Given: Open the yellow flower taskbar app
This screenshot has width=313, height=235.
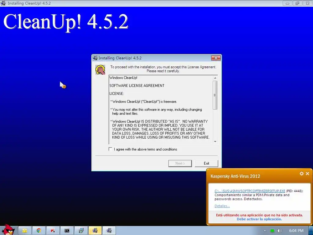Looking at the screenshot, I should pos(25,231).
